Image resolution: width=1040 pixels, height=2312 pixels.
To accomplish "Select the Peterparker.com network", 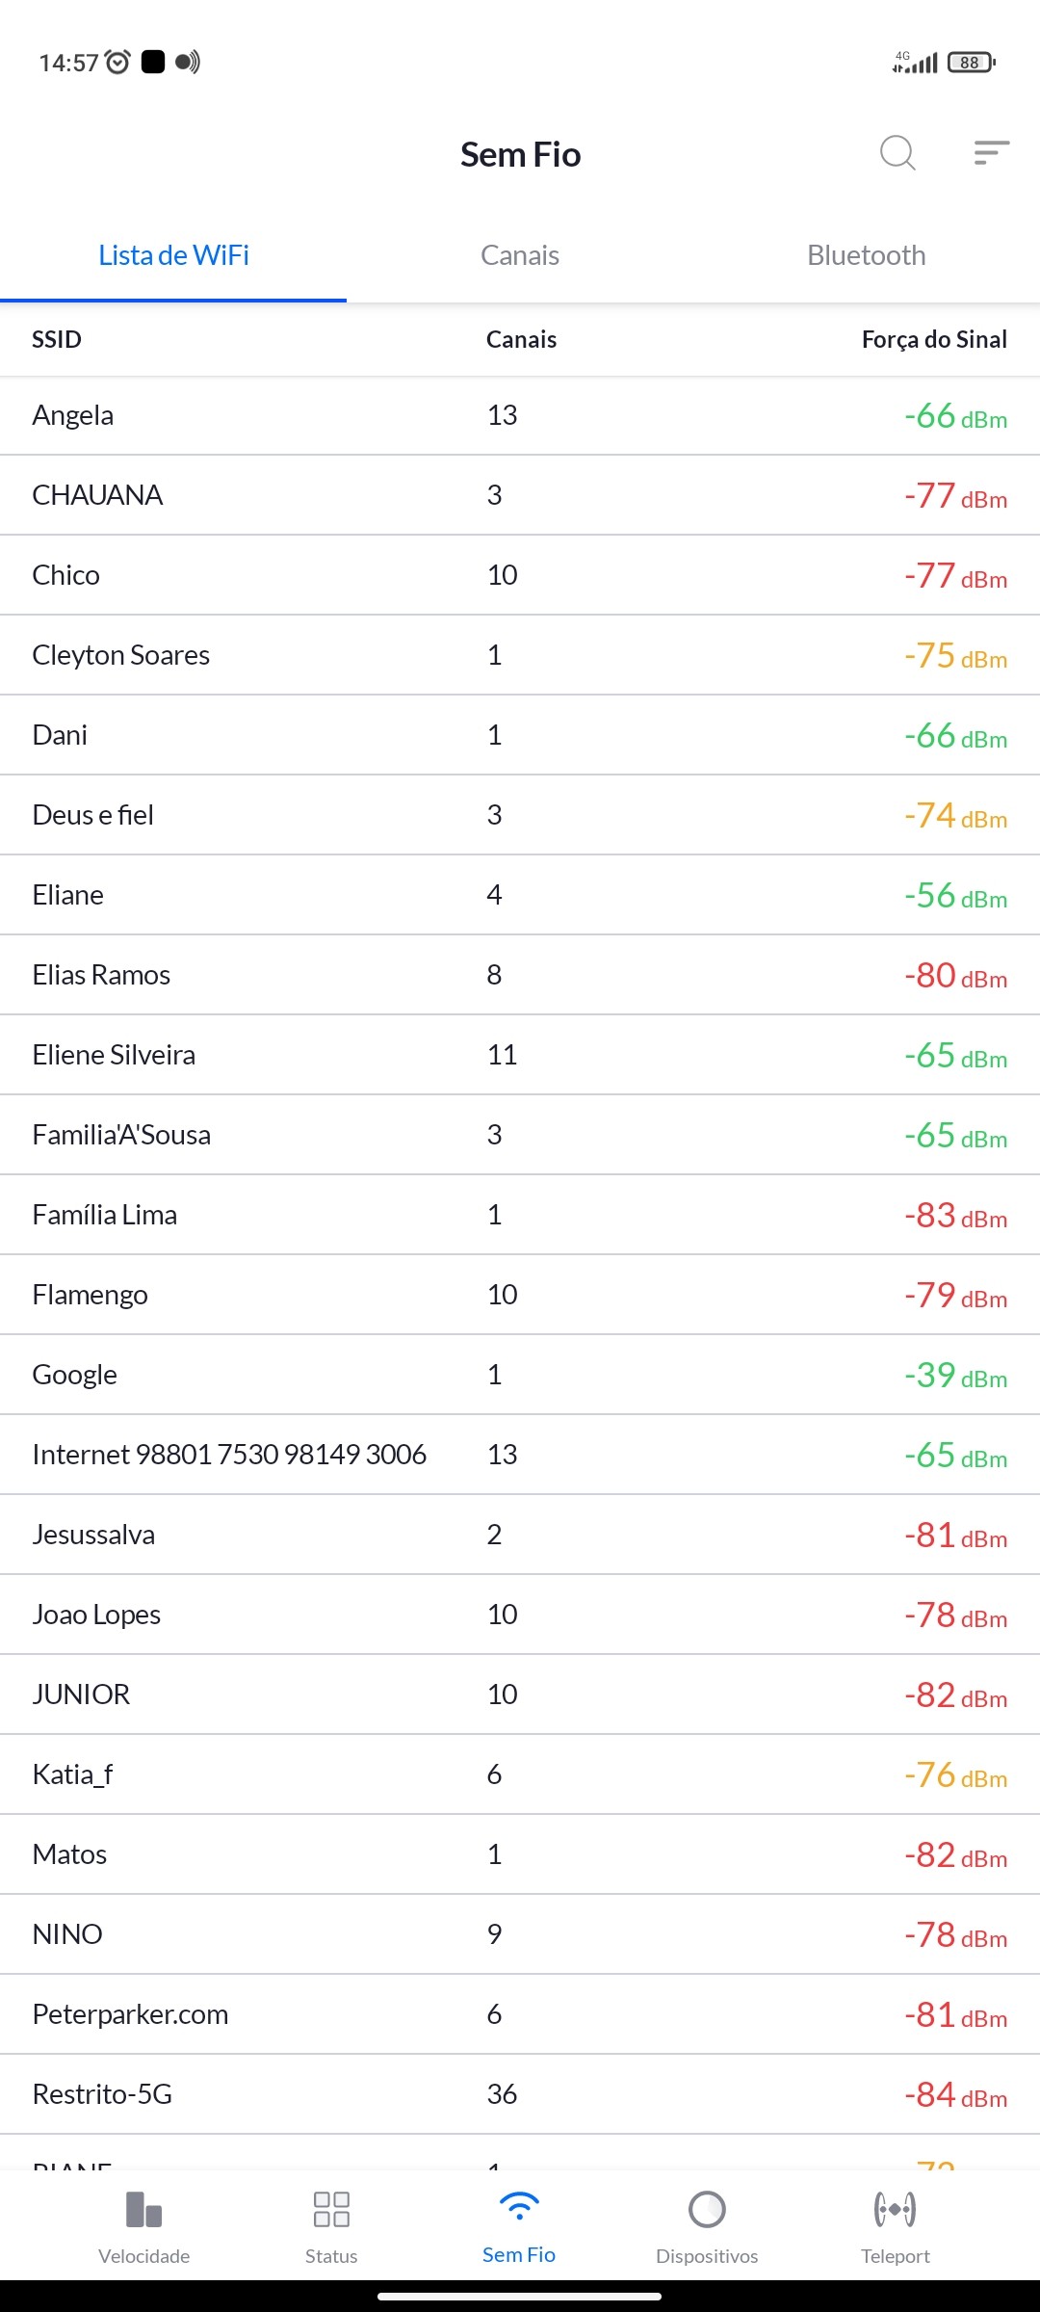I will tap(520, 2014).
